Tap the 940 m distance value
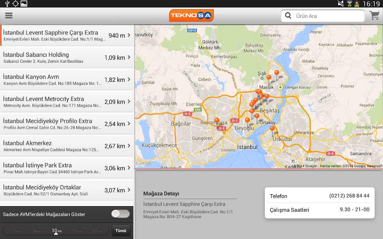 coord(117,35)
